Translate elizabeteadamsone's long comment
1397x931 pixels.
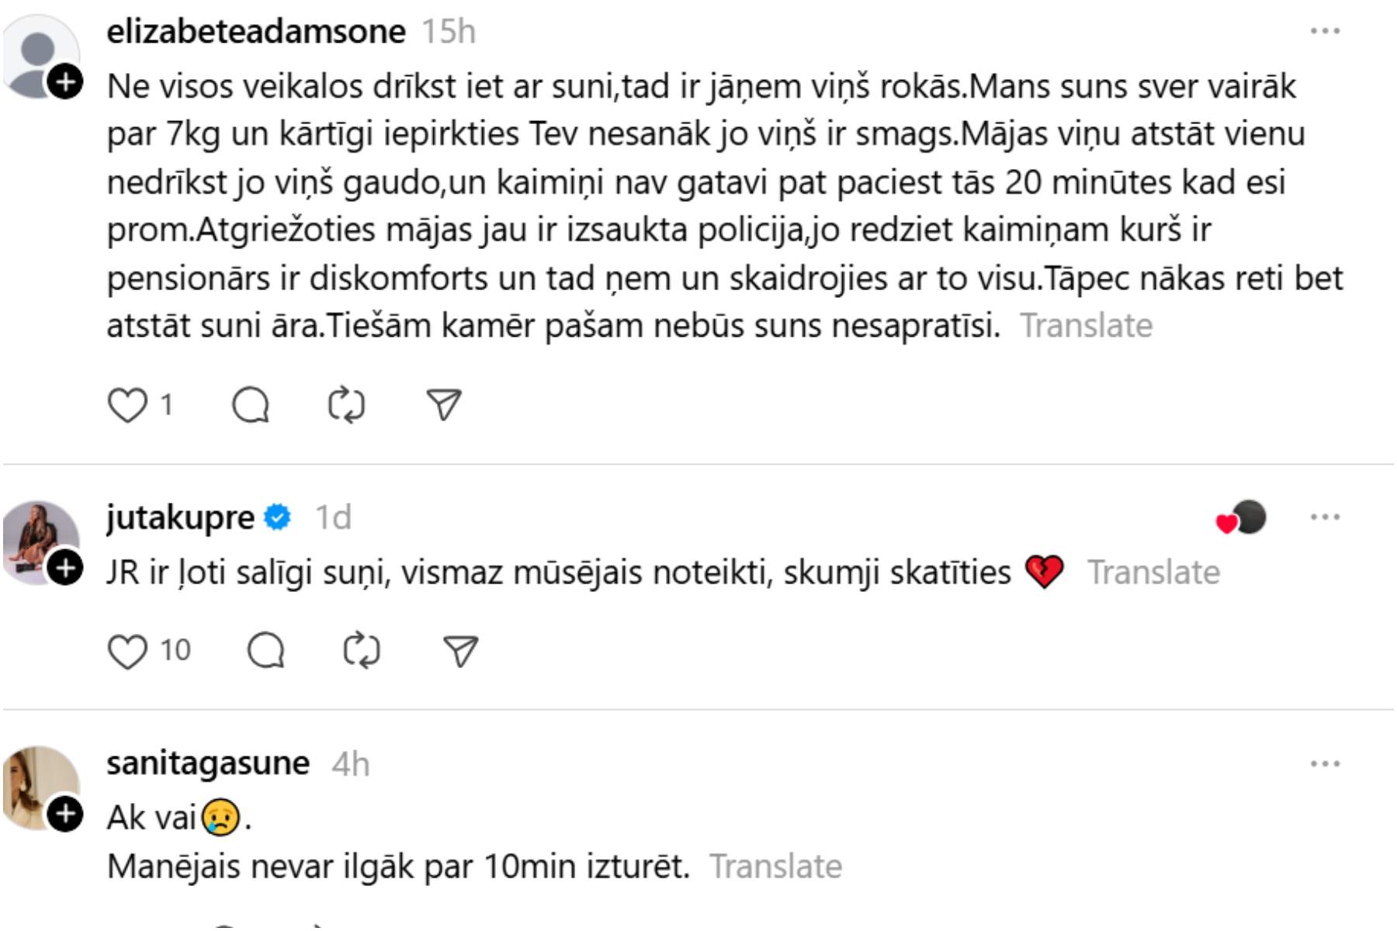pos(1086,326)
